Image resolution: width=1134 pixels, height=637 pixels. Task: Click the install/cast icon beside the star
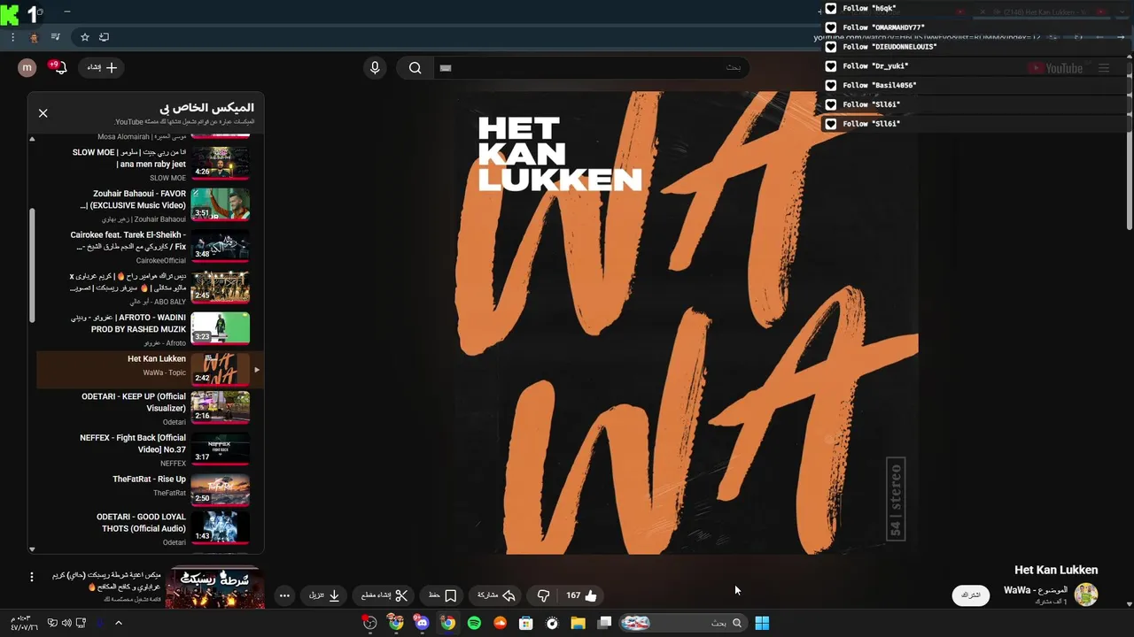coord(105,37)
